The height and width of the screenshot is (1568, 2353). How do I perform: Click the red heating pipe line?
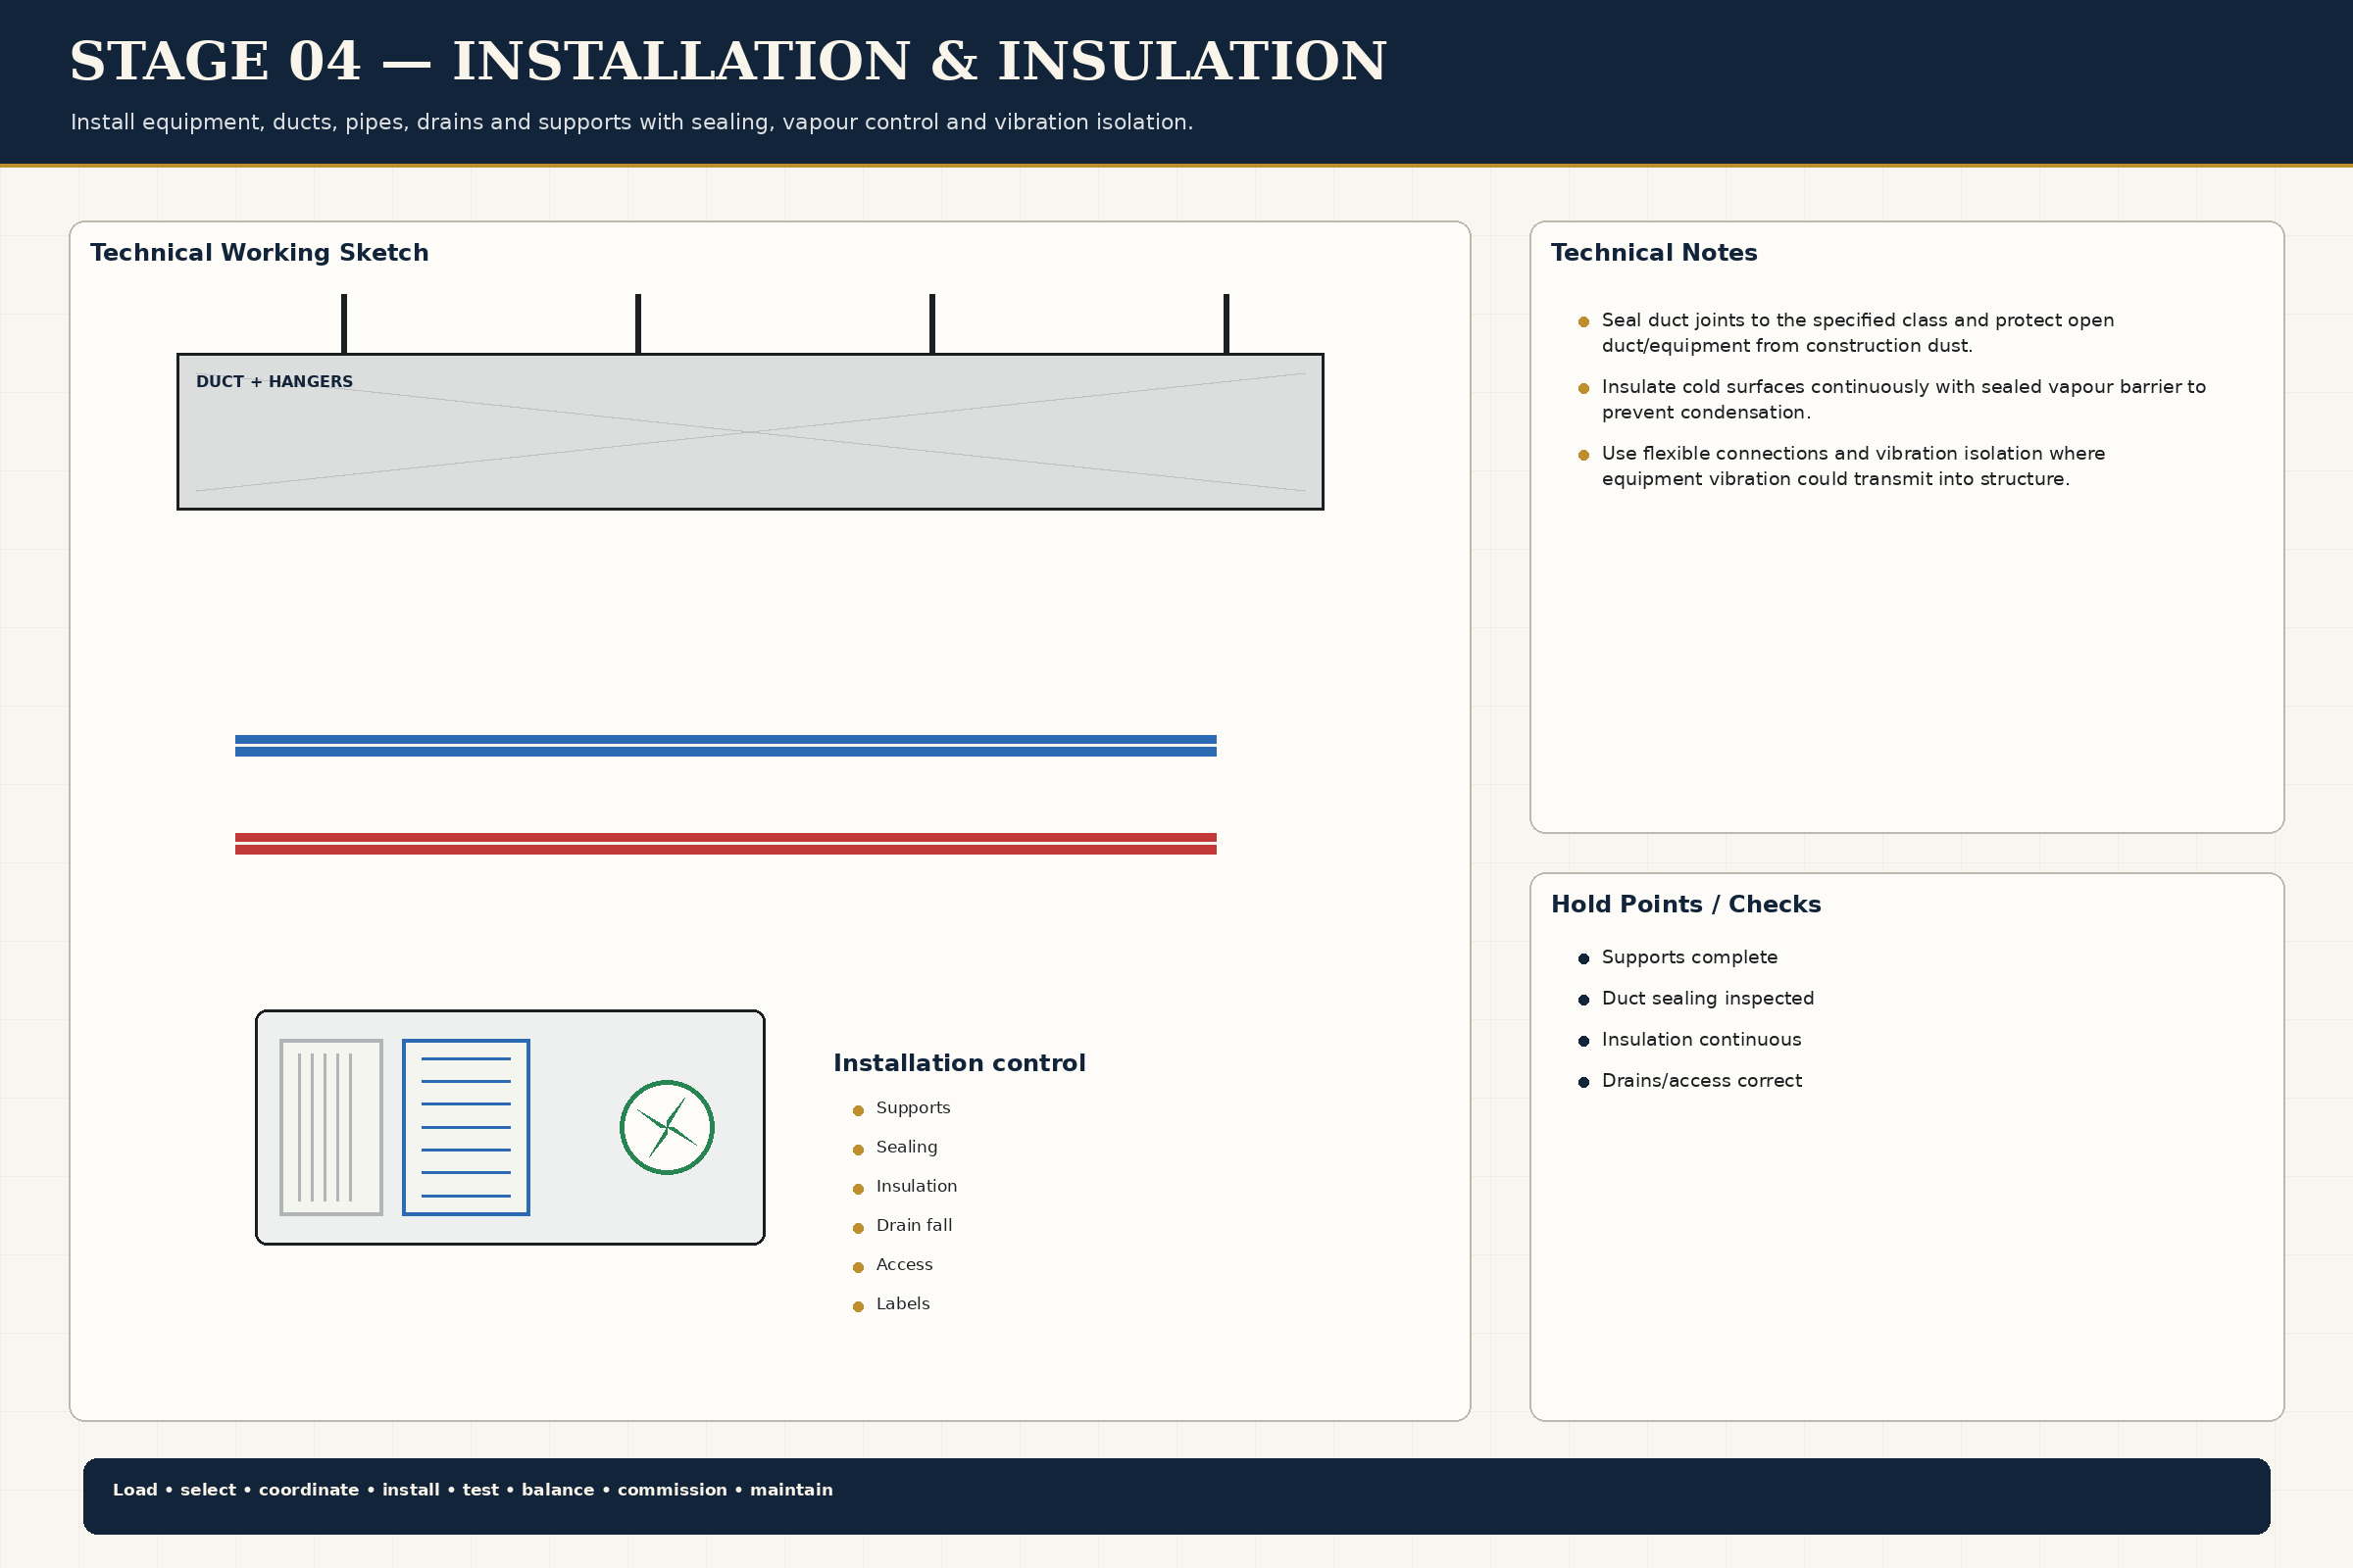[x=726, y=844]
